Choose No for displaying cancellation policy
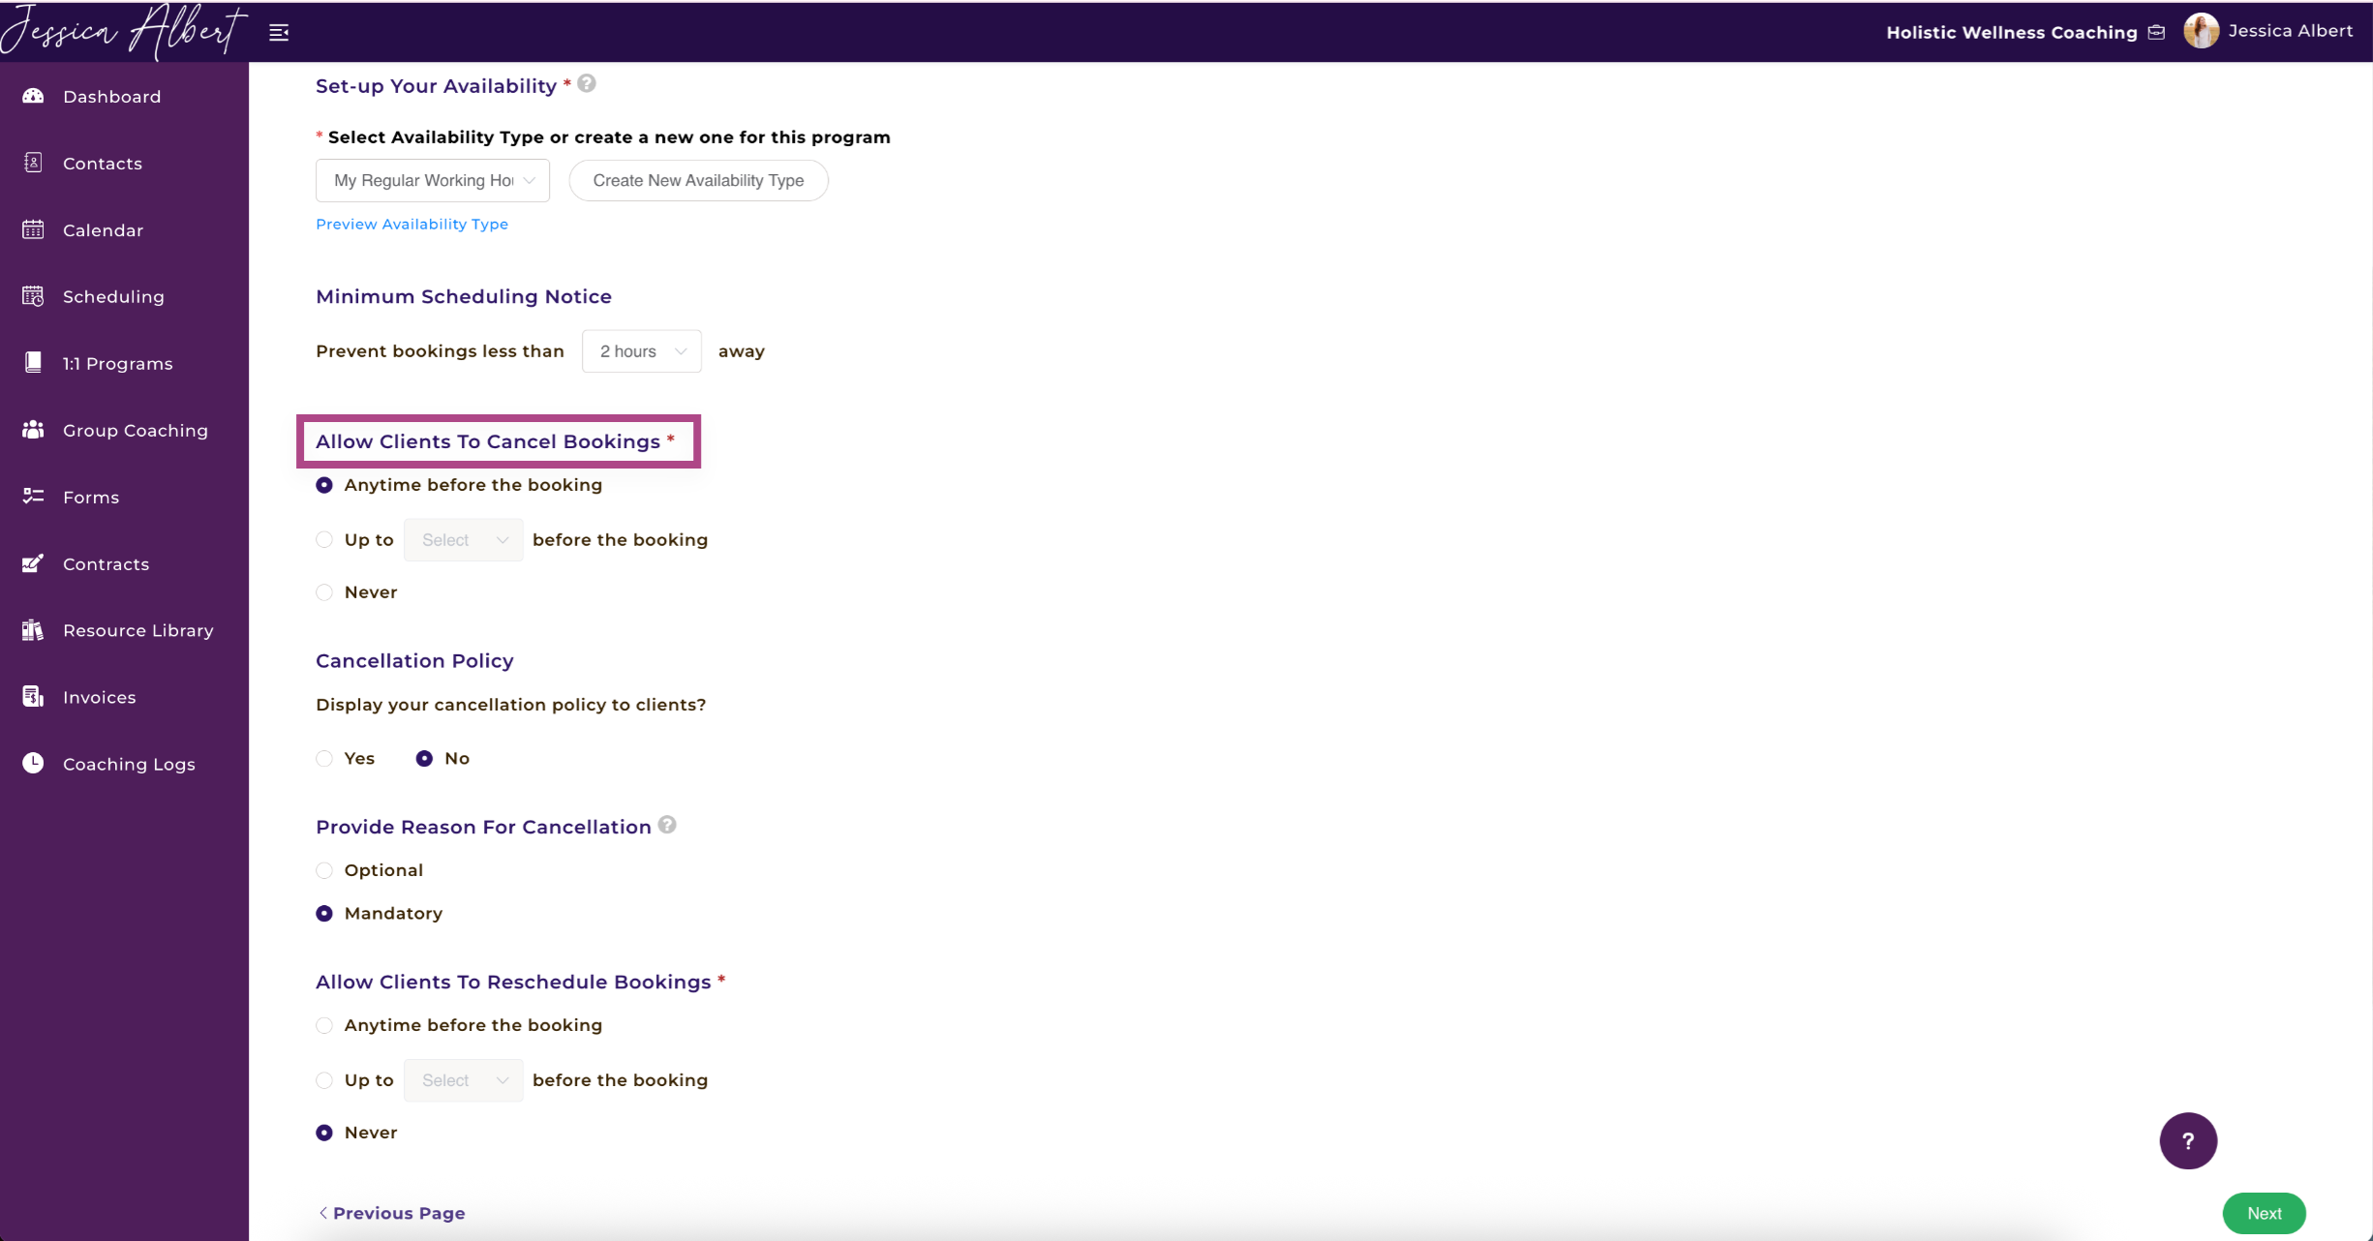Image resolution: width=2373 pixels, height=1241 pixels. point(424,759)
